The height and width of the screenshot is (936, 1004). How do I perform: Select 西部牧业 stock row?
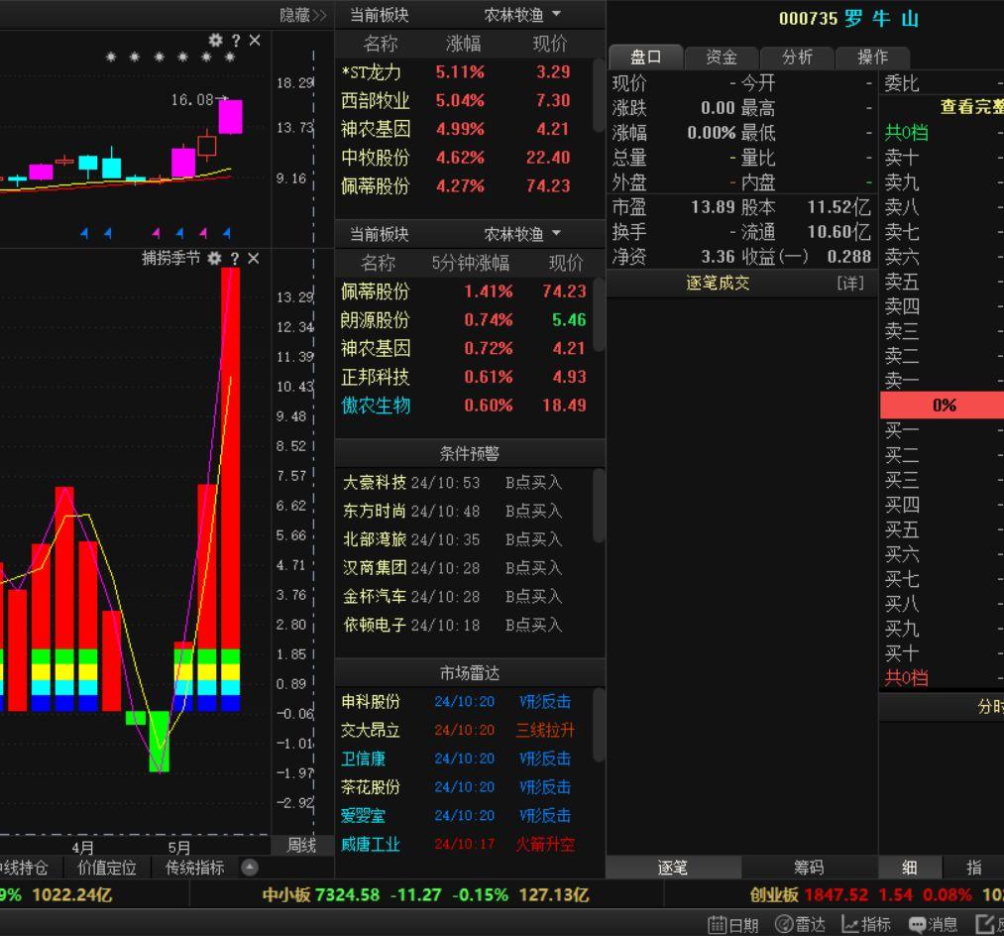pos(465,100)
